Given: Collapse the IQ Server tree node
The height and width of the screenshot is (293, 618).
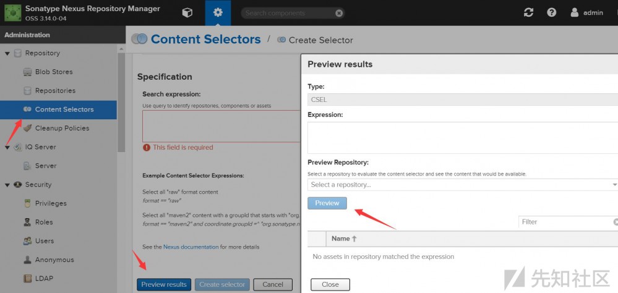Looking at the screenshot, I should 7,147.
